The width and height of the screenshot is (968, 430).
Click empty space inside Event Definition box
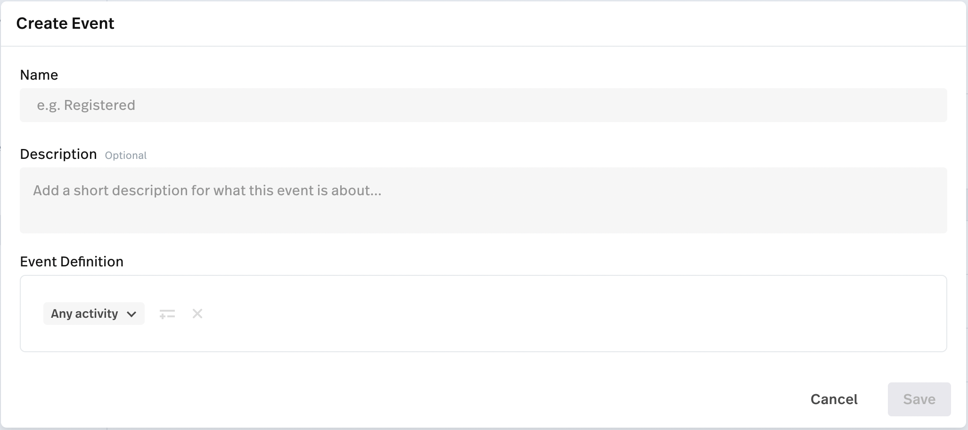566,314
